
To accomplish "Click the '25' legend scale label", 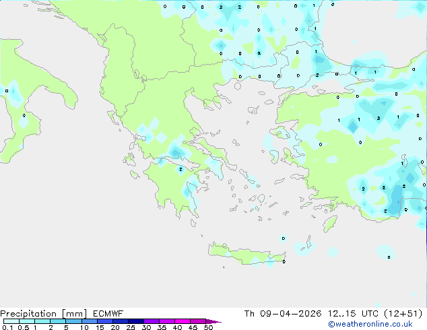I will point(131,327).
